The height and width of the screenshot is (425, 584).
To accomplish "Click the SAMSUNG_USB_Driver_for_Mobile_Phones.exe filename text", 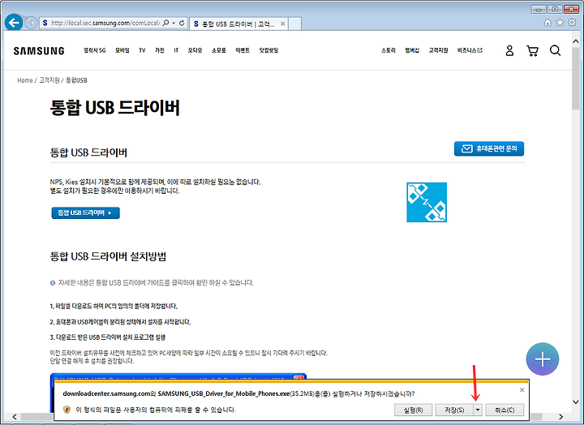I will pos(224,393).
